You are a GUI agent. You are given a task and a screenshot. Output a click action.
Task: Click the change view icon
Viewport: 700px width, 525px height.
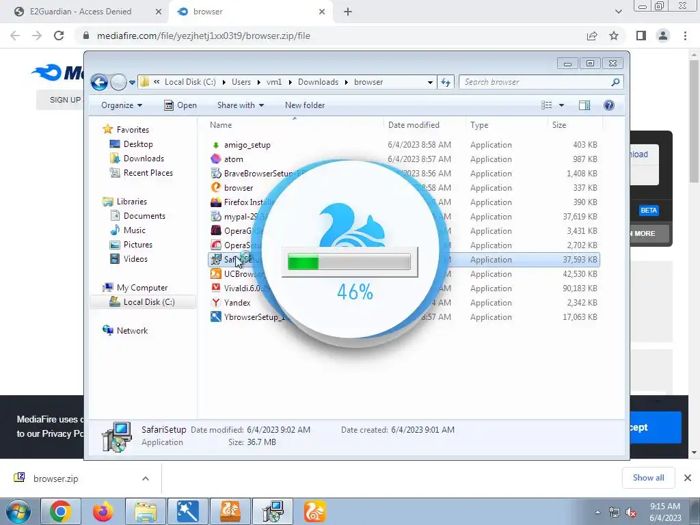coord(547,105)
